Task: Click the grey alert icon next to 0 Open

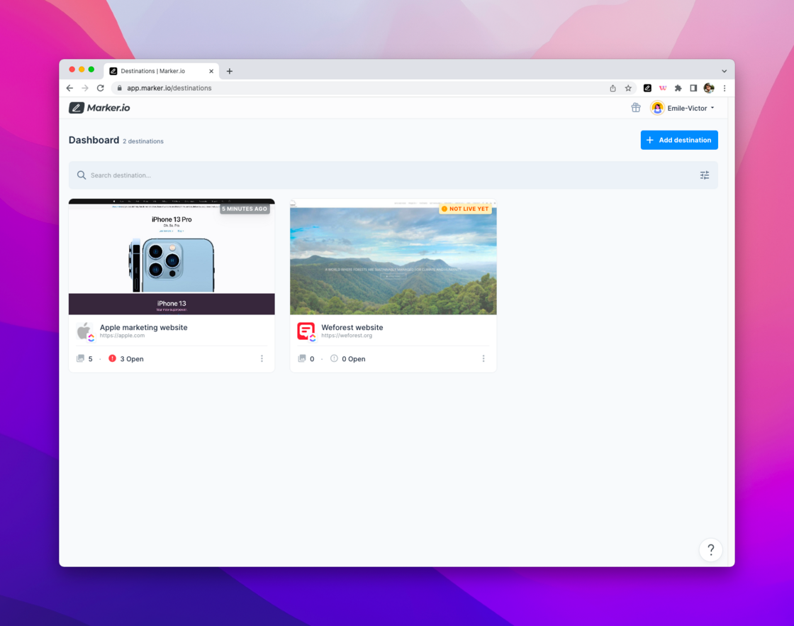Action: point(334,358)
